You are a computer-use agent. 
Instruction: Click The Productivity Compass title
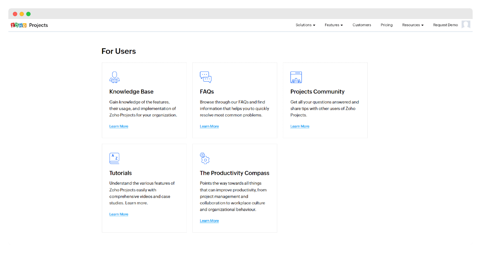(x=234, y=173)
